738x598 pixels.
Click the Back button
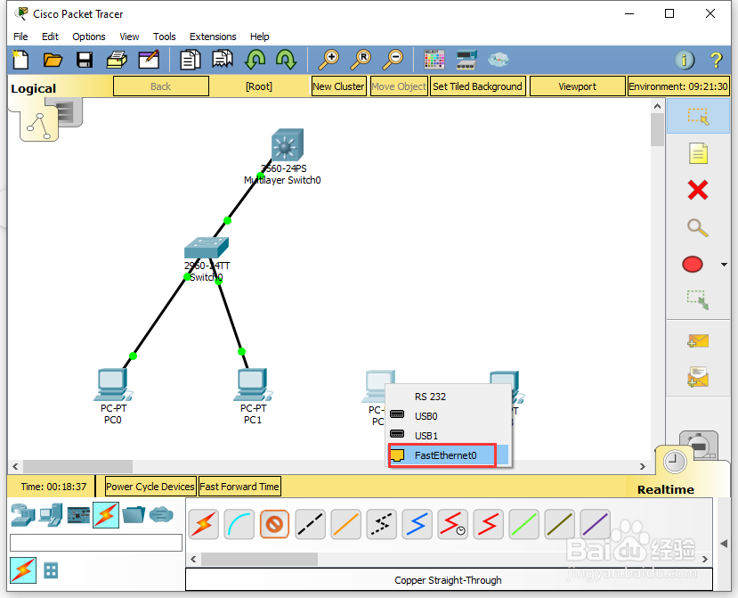click(161, 86)
